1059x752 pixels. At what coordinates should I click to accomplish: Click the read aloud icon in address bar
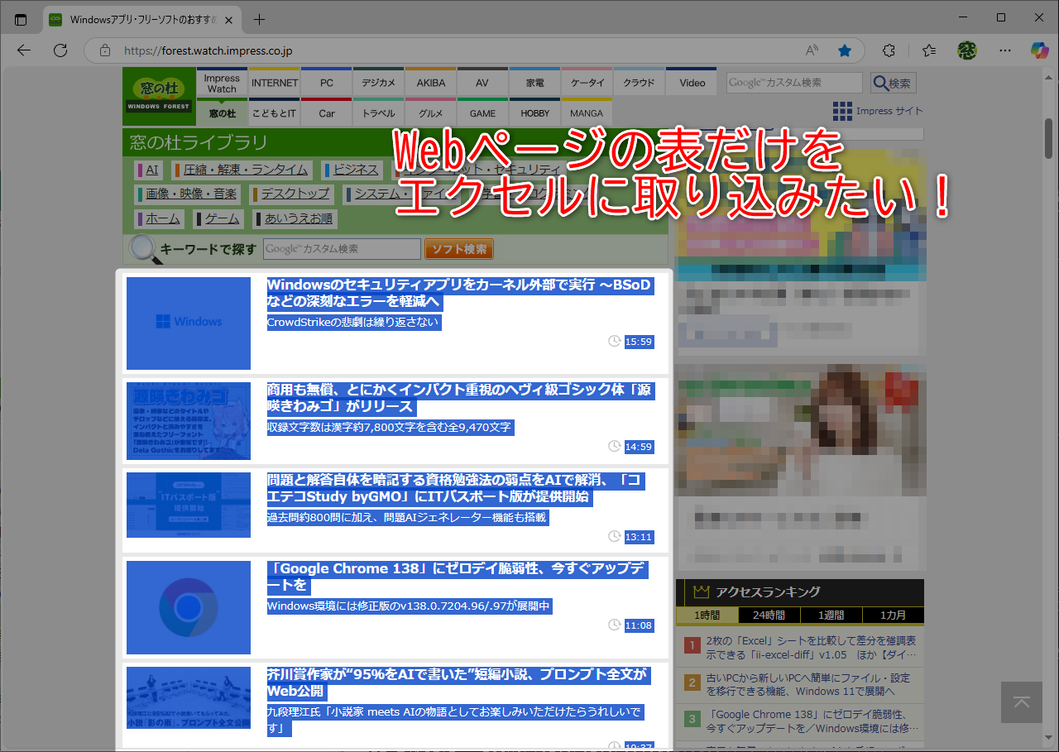[811, 50]
